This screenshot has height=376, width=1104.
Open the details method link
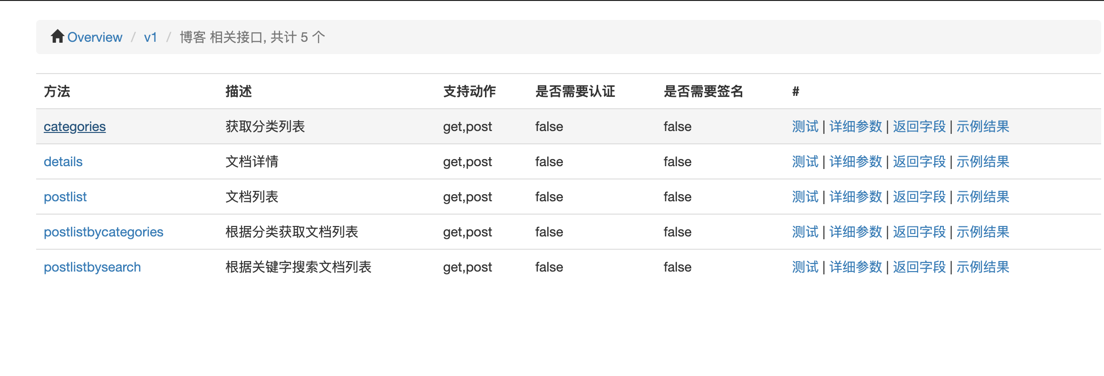point(63,162)
